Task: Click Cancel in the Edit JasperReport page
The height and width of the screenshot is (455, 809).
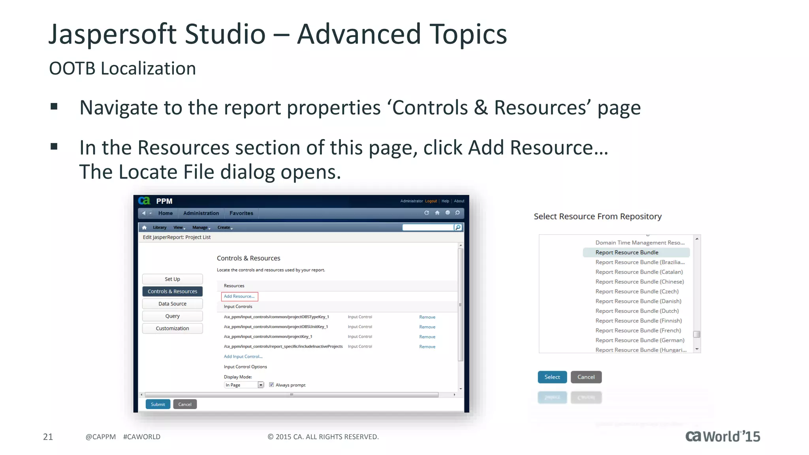Action: (x=185, y=404)
